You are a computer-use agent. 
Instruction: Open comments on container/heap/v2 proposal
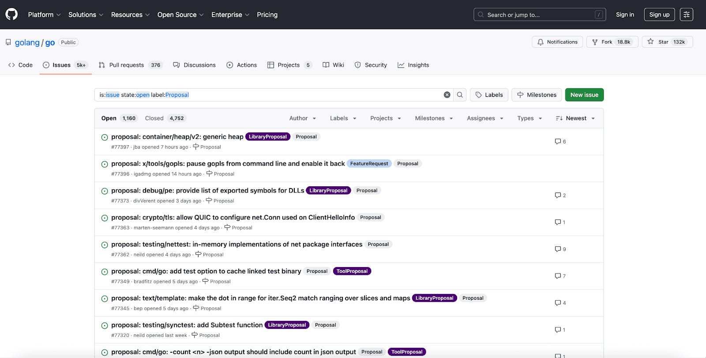click(560, 142)
